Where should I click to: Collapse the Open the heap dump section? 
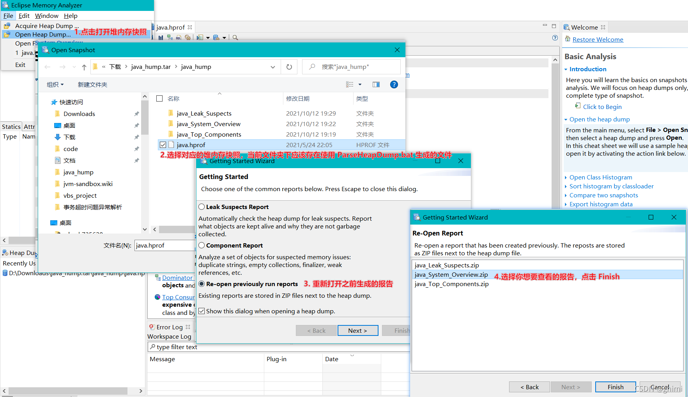[x=566, y=119]
